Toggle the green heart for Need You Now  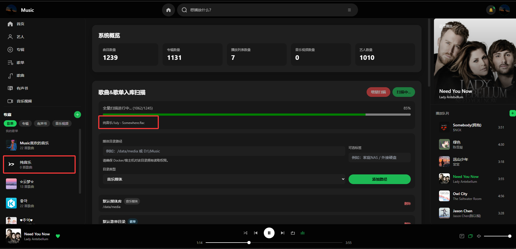point(58,236)
